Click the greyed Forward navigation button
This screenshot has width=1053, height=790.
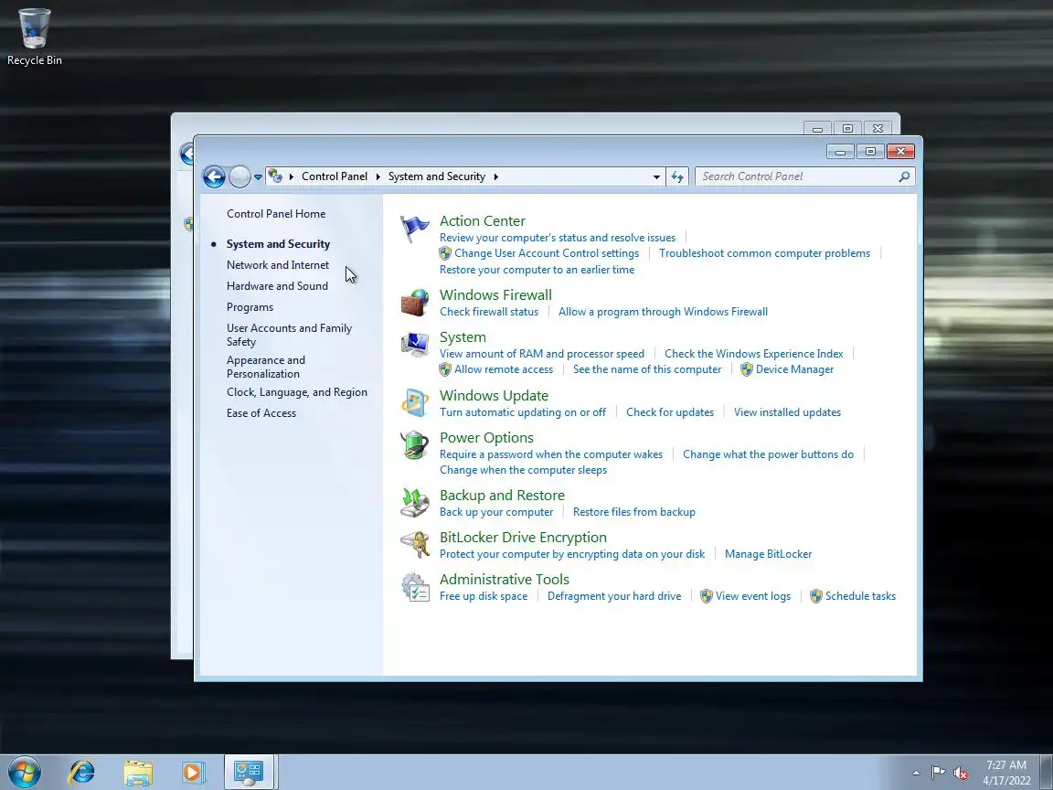click(x=239, y=176)
